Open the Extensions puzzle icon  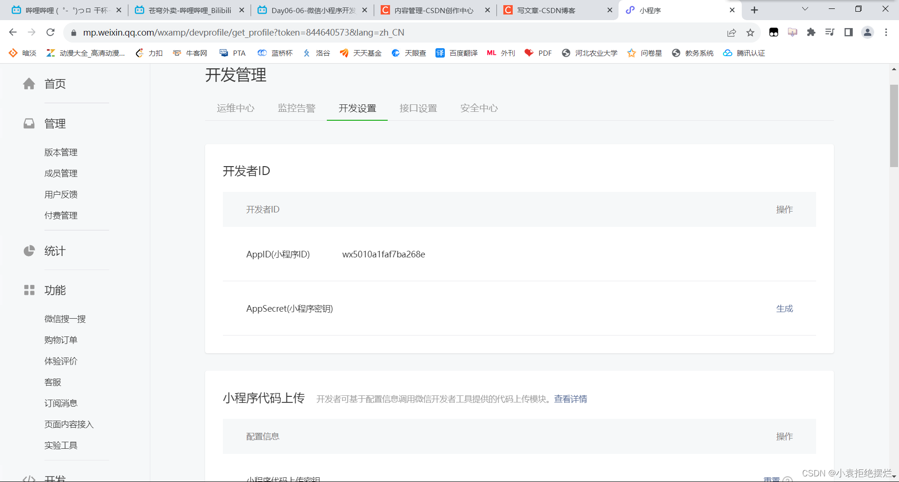(x=811, y=32)
